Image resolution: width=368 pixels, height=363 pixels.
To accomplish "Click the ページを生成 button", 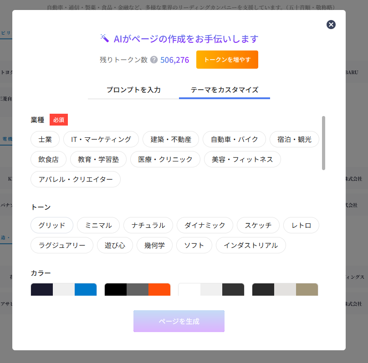I will pos(179,321).
